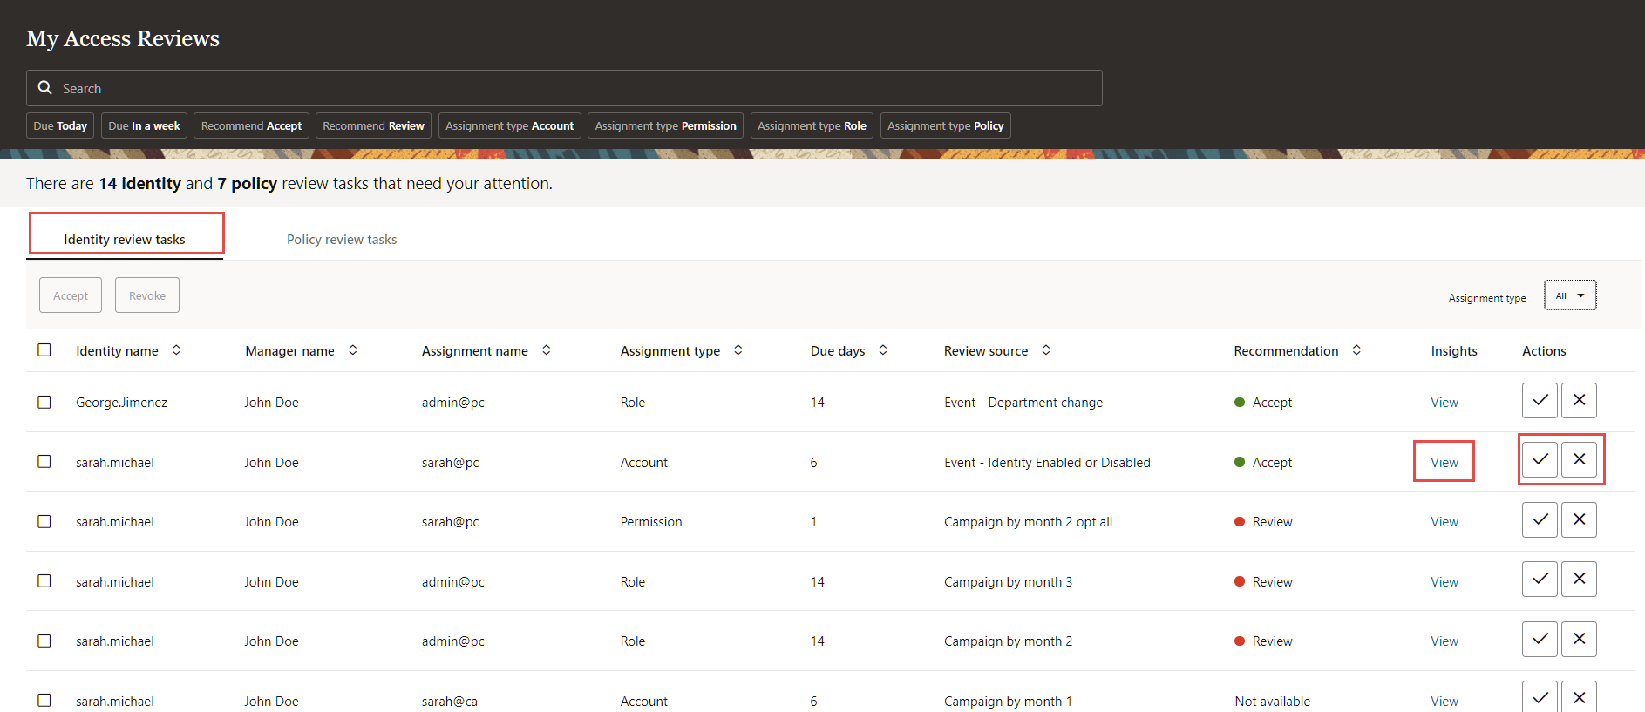Image resolution: width=1645 pixels, height=712 pixels.
Task: Revoke George.Jimenez admin@pc with the X
Action: tap(1579, 400)
